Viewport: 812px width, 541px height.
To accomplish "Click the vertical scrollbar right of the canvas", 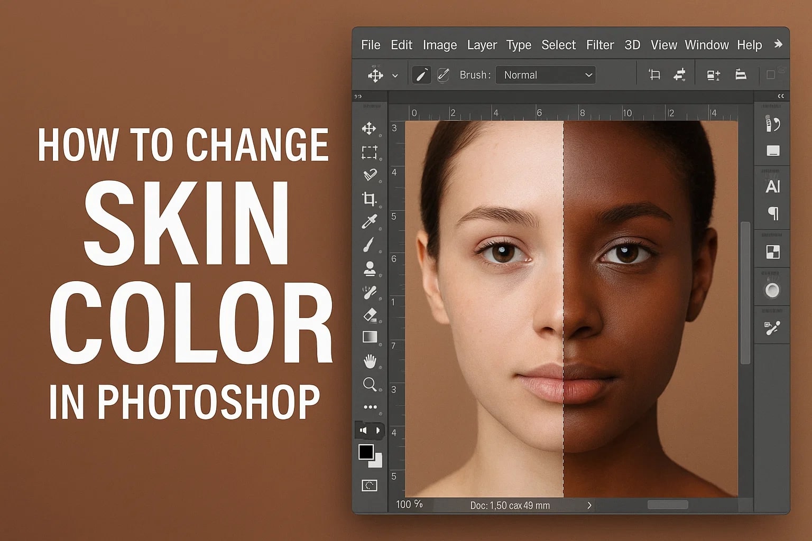I will (x=745, y=293).
